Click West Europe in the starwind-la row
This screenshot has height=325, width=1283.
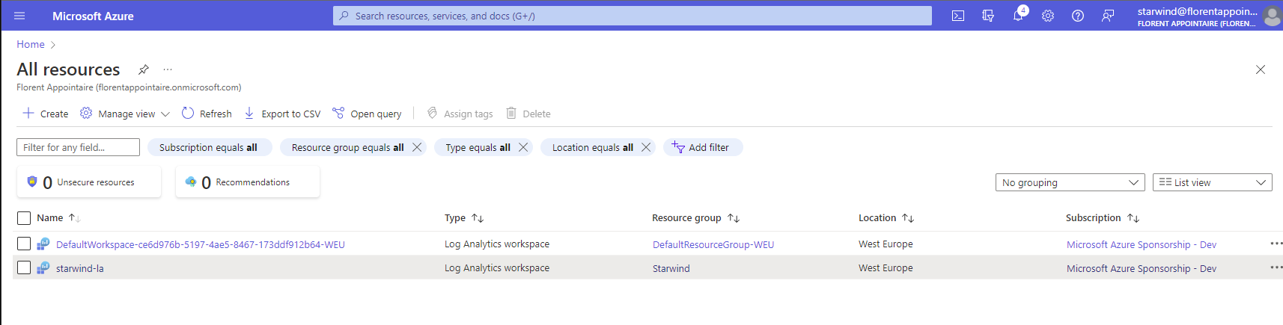[886, 267]
